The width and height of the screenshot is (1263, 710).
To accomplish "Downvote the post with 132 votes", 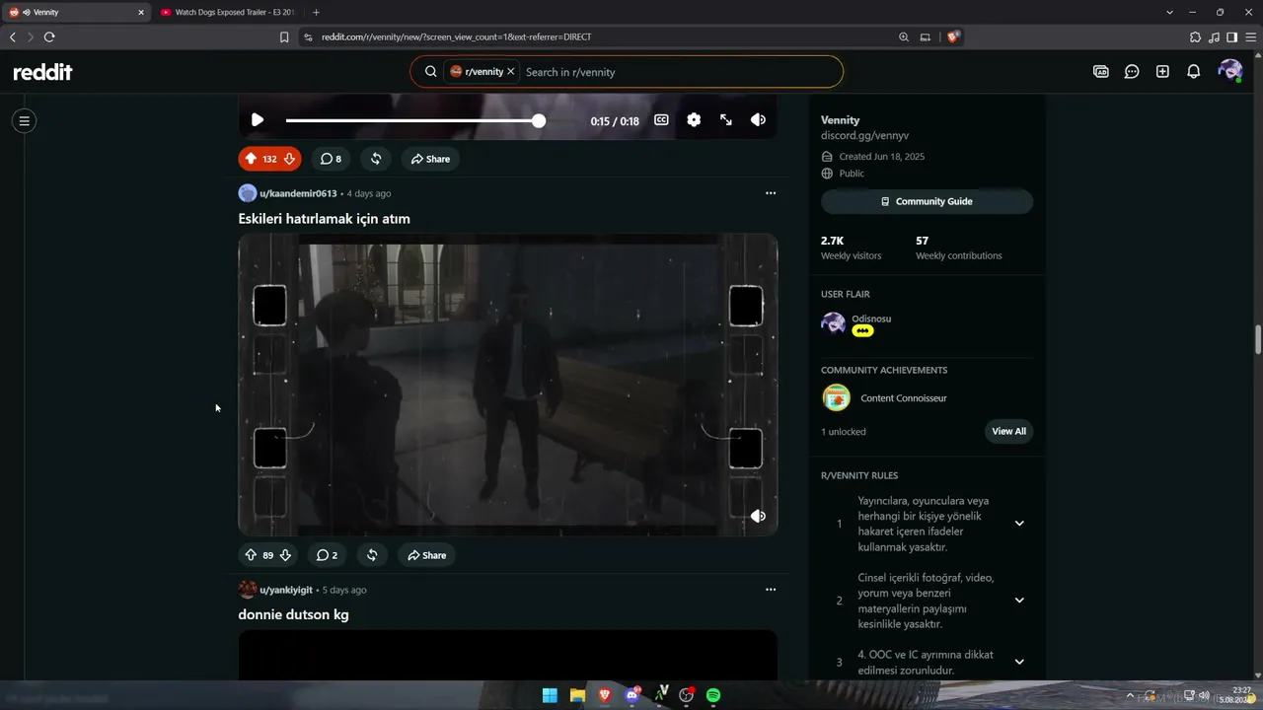I will click(x=289, y=159).
